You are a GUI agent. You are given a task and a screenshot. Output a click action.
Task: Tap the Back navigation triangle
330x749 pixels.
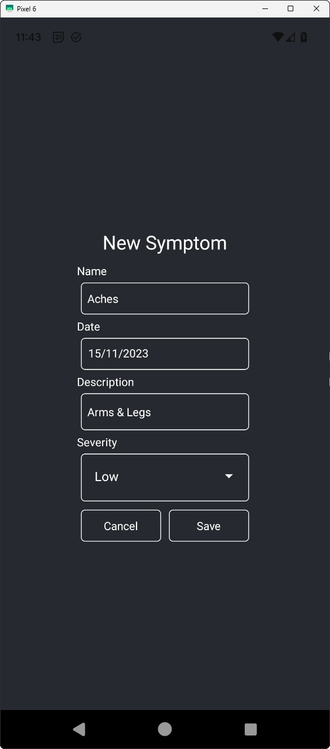coord(79,729)
